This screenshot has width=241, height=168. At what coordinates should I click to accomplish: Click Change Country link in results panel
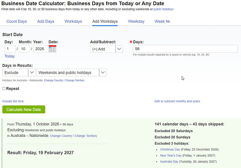coord(61,136)
